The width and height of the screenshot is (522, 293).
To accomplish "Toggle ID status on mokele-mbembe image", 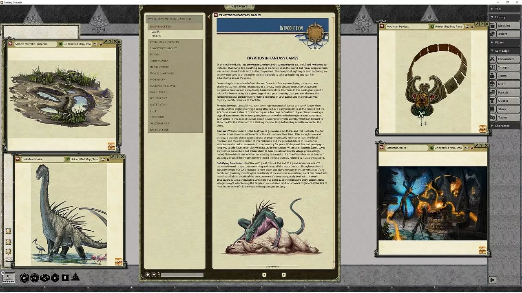I will pos(68,159).
